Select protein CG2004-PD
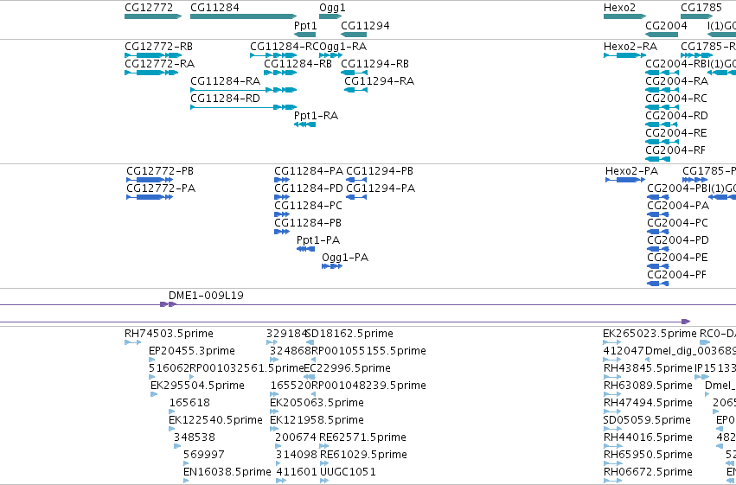Screen dimensions: 736x485 pos(658,249)
